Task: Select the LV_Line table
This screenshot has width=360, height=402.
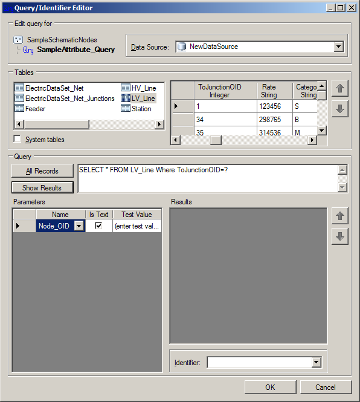Action: click(x=138, y=98)
